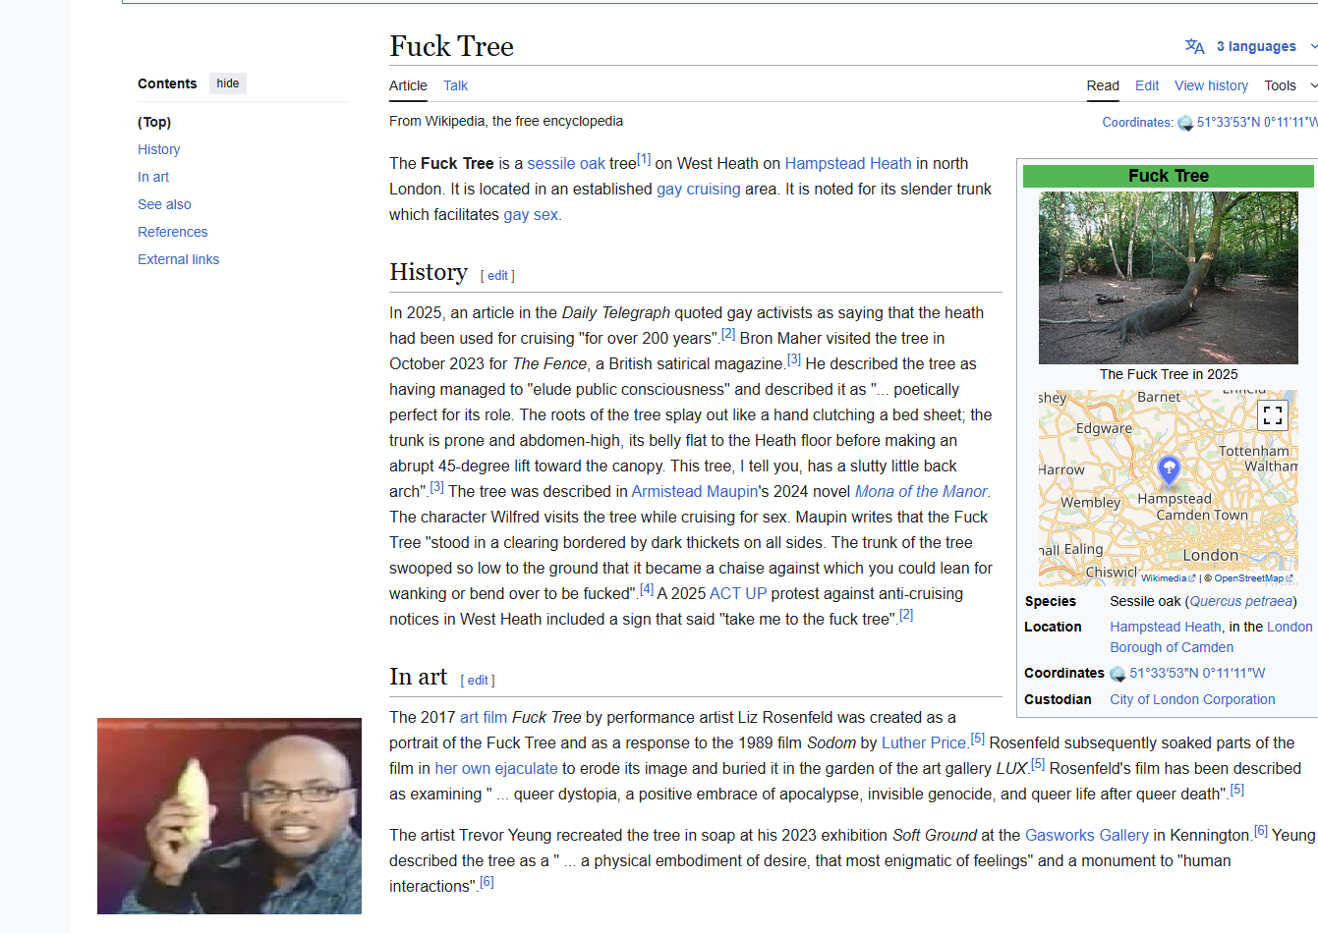Open Quercus petraea species link
Viewport: 1318px width, 933px height.
pos(1241,602)
